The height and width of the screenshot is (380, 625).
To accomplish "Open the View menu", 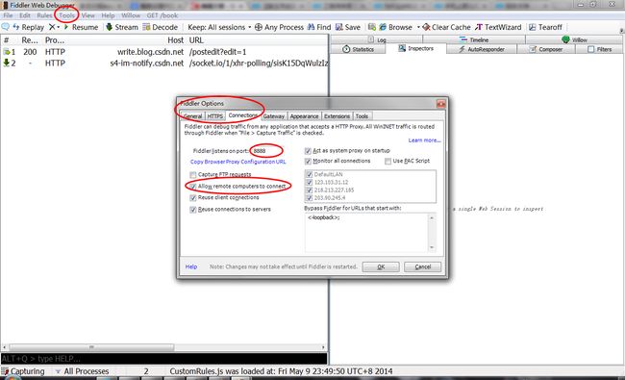I will tap(88, 15).
